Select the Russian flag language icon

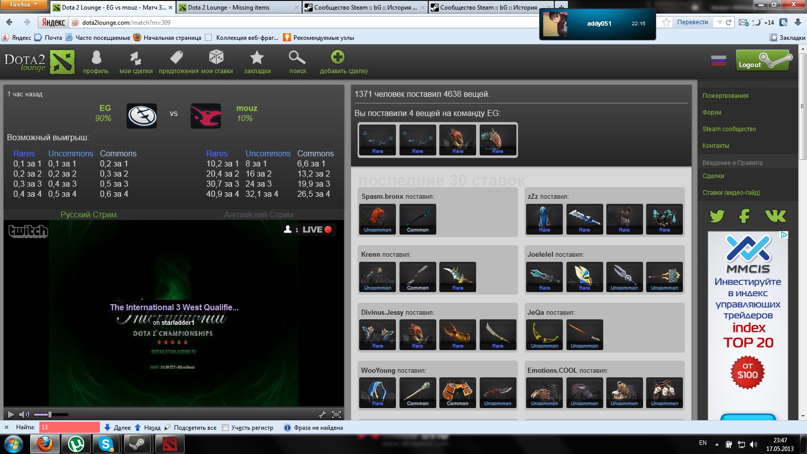click(x=719, y=61)
